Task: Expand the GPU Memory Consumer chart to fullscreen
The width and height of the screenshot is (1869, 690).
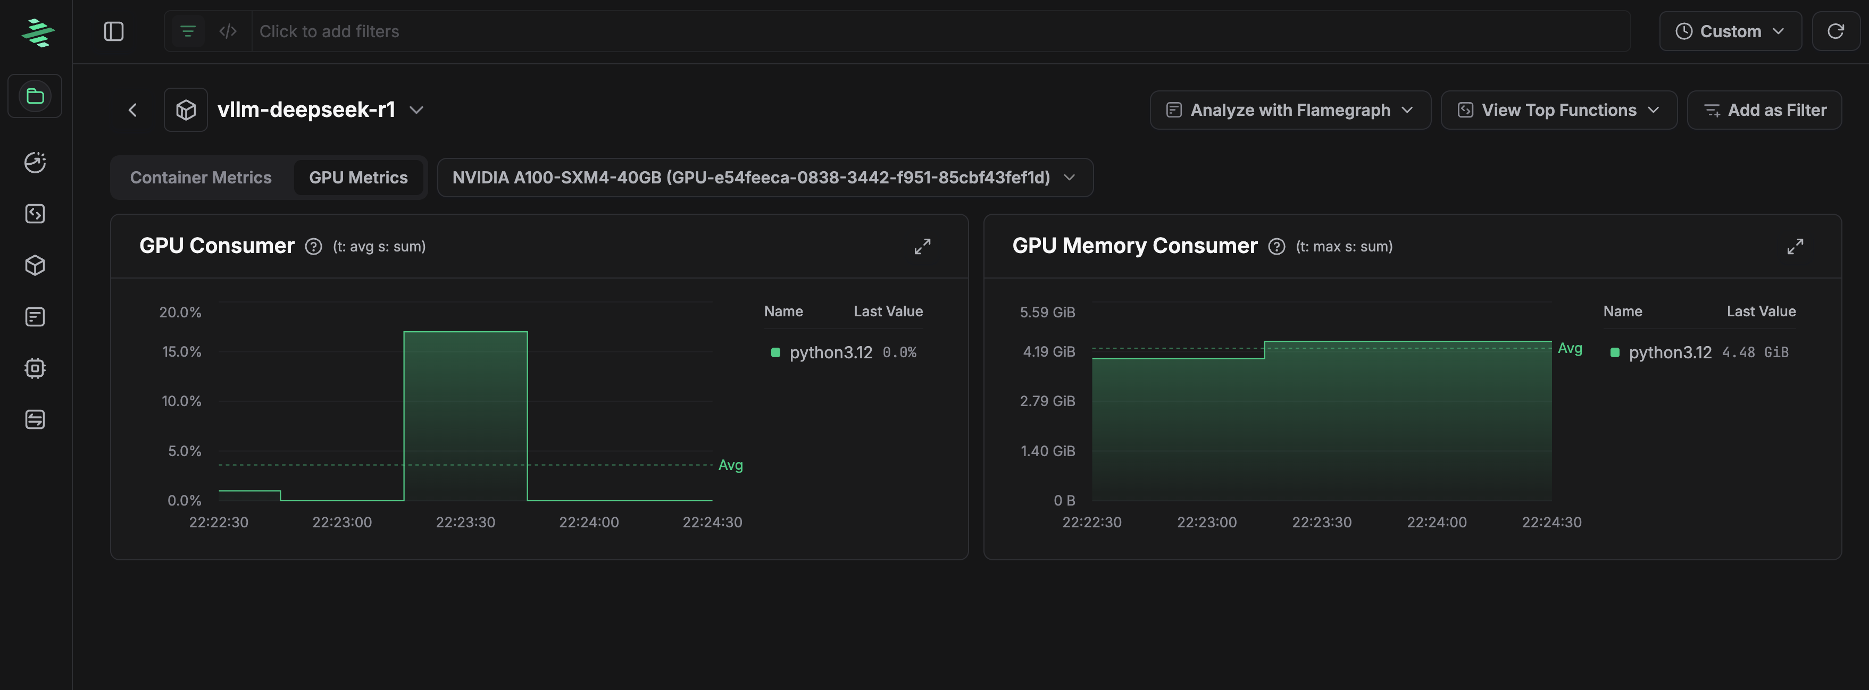Action: click(x=1795, y=247)
